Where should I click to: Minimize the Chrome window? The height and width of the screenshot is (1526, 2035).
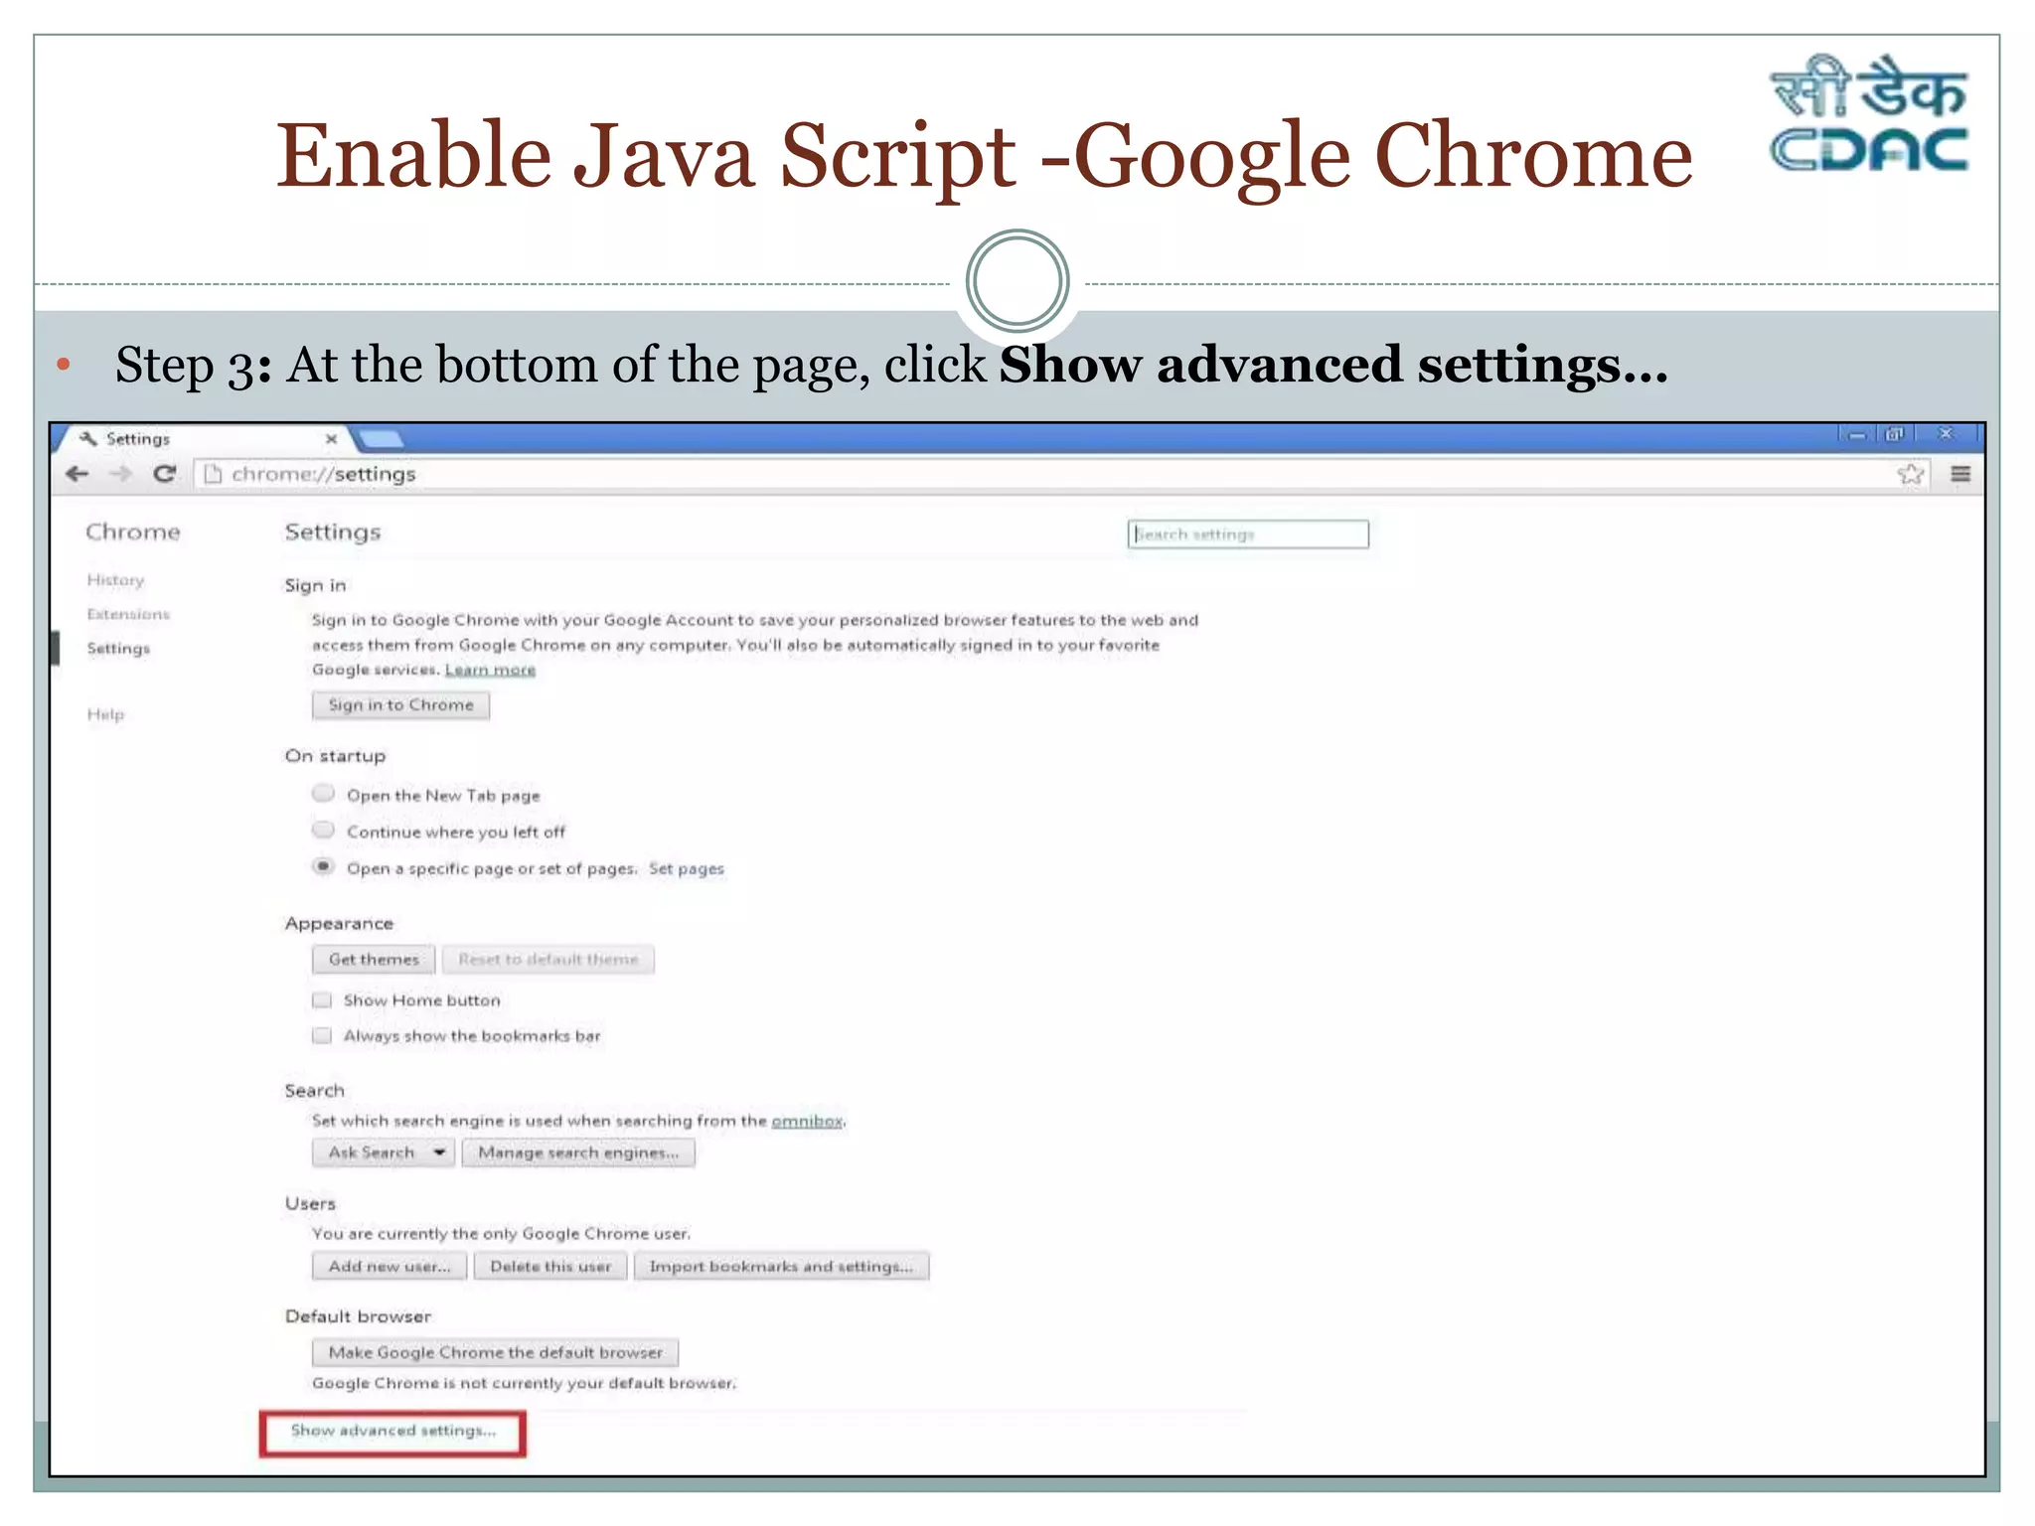[1856, 435]
